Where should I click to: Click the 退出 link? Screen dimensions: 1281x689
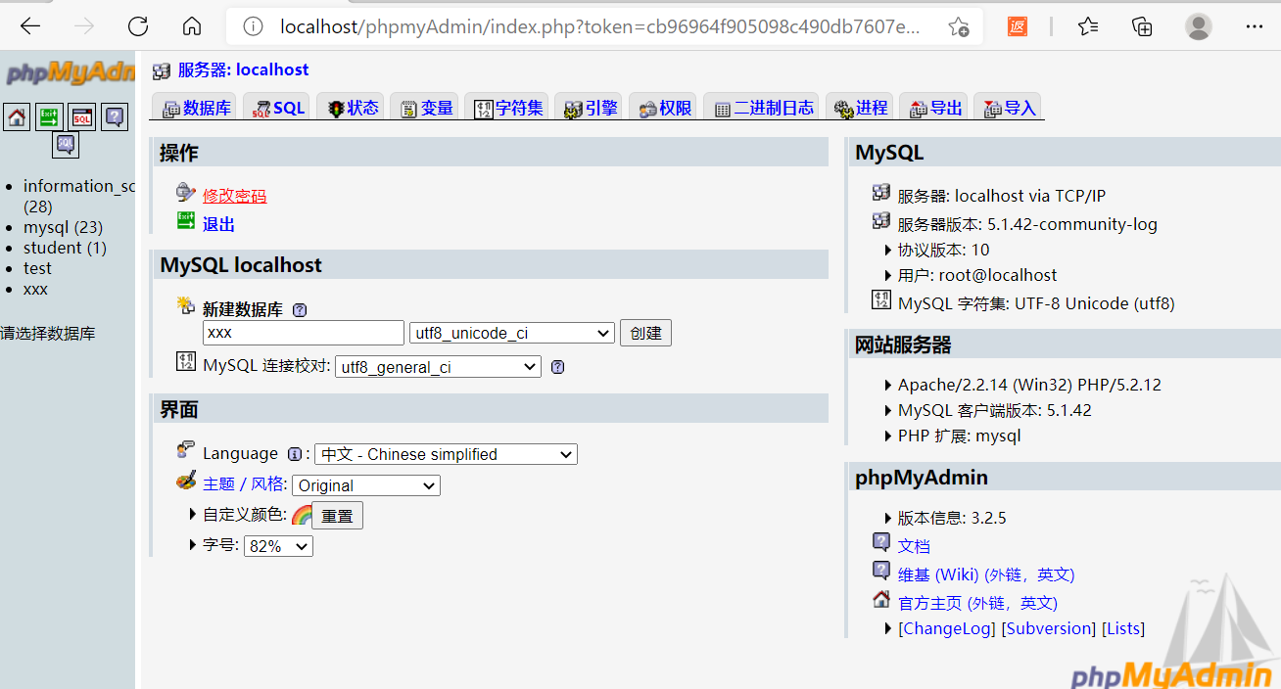point(218,224)
